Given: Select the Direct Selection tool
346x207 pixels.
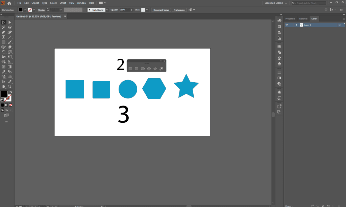Looking at the screenshot, I should (x=10, y=22).
